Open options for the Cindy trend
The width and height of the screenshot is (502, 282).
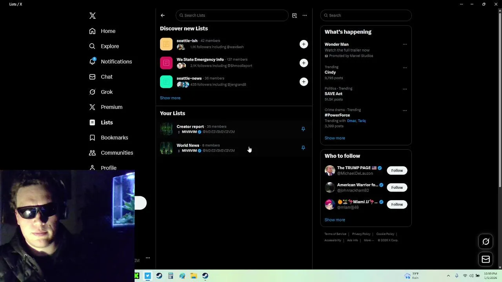pyautogui.click(x=405, y=67)
